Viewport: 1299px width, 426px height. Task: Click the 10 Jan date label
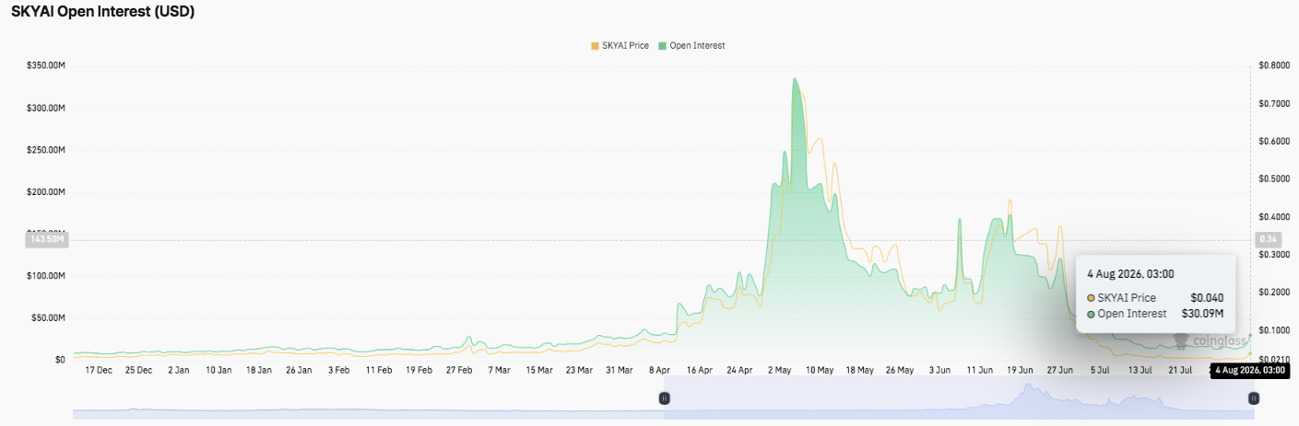(218, 370)
